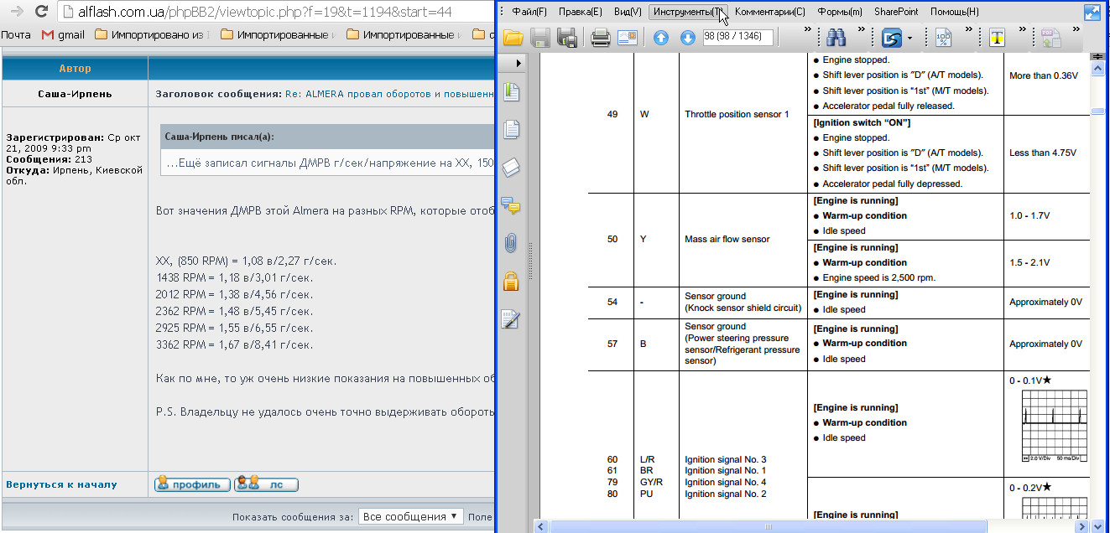Go to next page with down arrow
1110x533 pixels.
tap(687, 38)
